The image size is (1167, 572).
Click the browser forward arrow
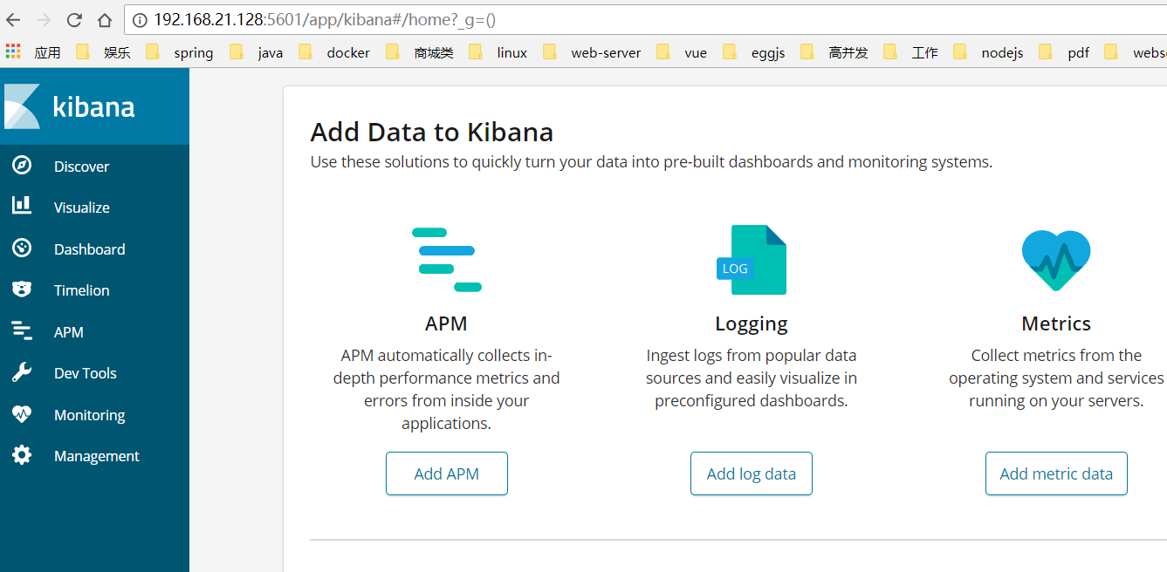(x=44, y=20)
